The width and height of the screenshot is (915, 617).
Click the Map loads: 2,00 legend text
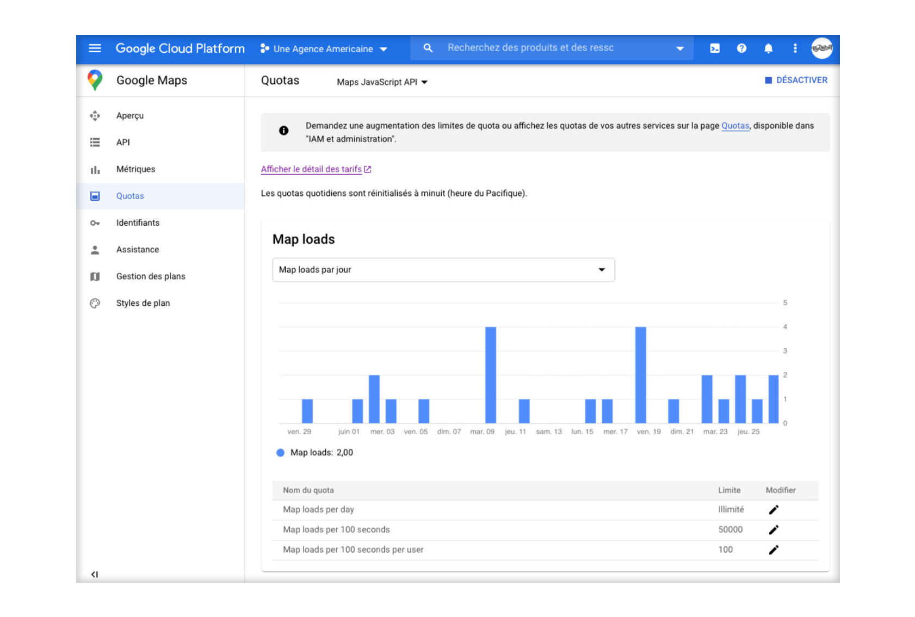tap(322, 453)
